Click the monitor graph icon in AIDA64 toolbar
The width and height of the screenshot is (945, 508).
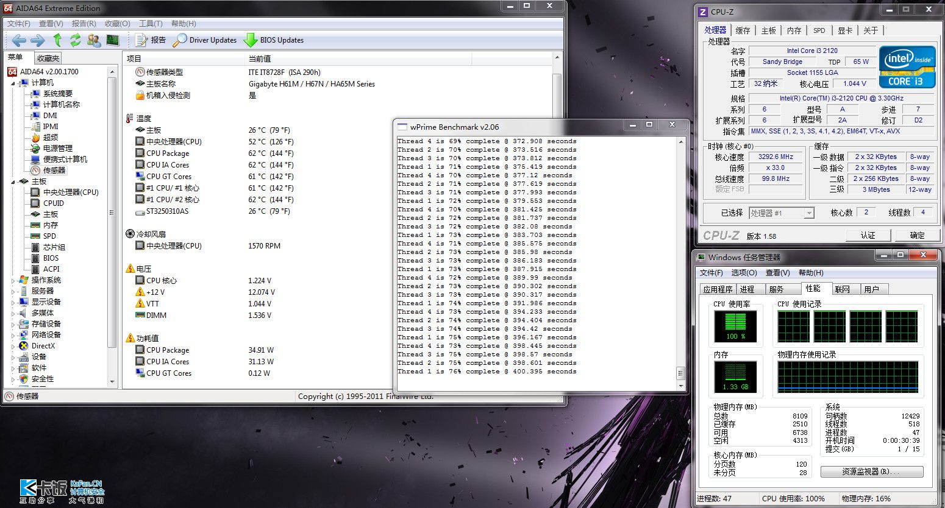click(113, 40)
